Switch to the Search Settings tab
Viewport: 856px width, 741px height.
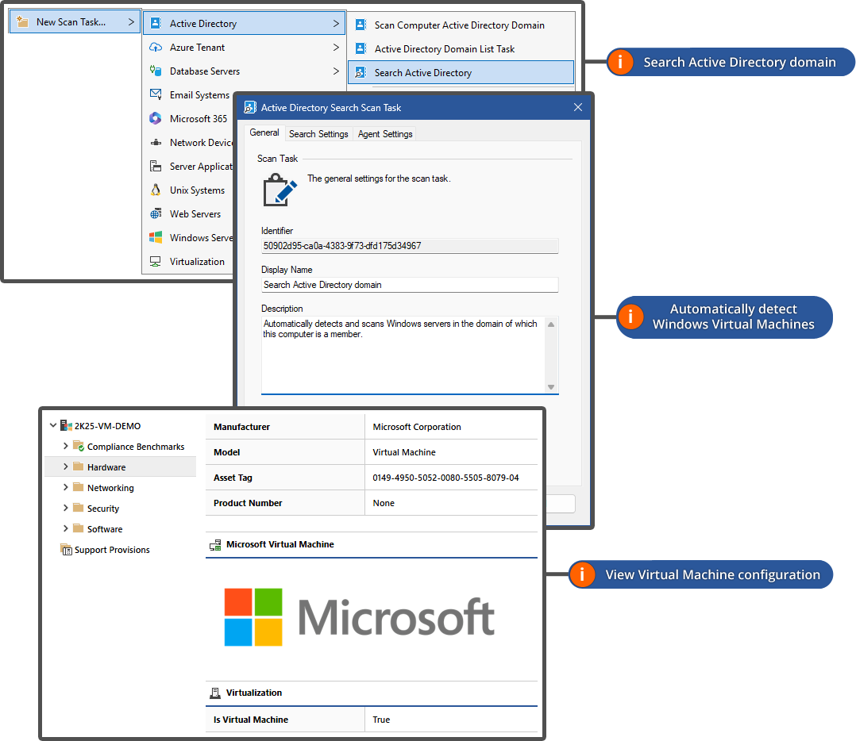(318, 133)
